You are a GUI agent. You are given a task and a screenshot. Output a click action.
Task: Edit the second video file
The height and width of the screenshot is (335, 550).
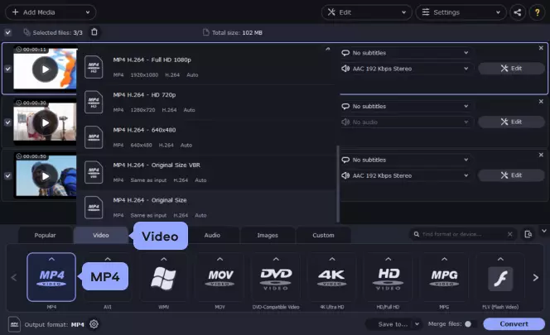coord(511,122)
